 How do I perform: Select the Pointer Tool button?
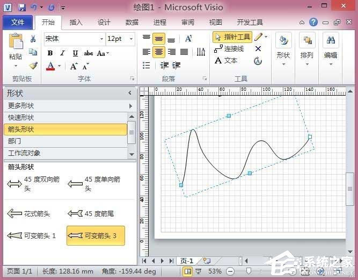coord(232,37)
